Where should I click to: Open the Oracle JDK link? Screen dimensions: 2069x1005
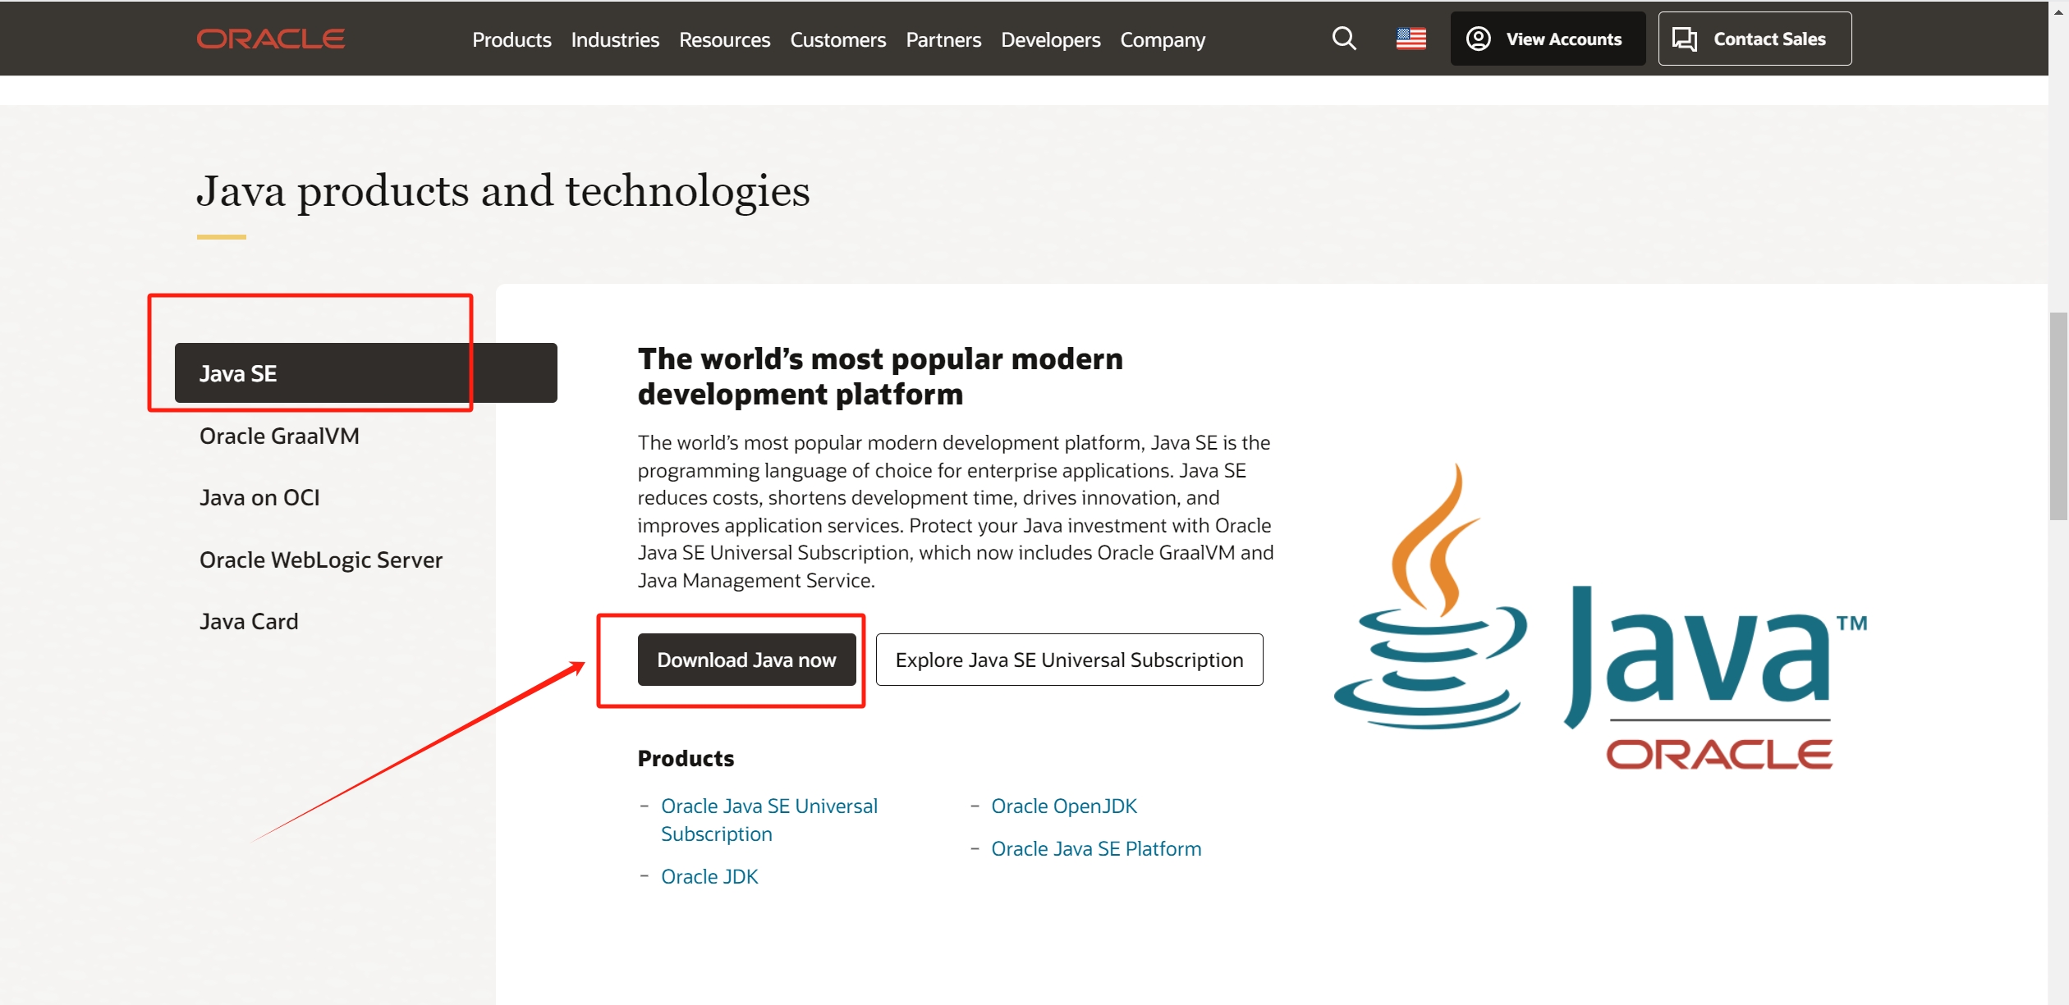point(709,876)
